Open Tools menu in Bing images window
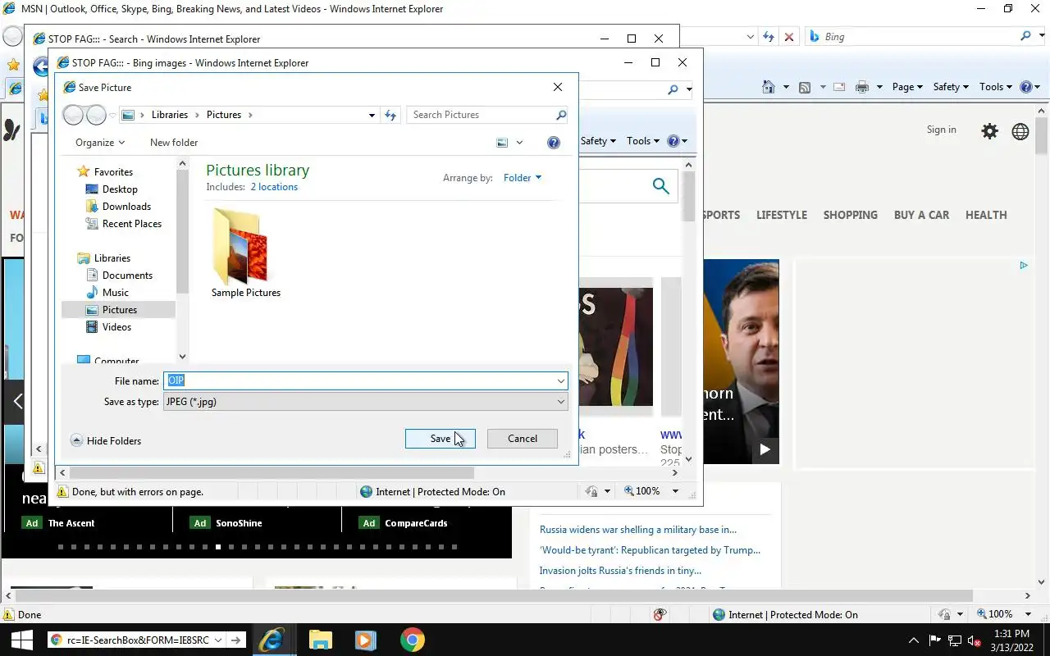This screenshot has height=656, width=1050. pos(643,141)
